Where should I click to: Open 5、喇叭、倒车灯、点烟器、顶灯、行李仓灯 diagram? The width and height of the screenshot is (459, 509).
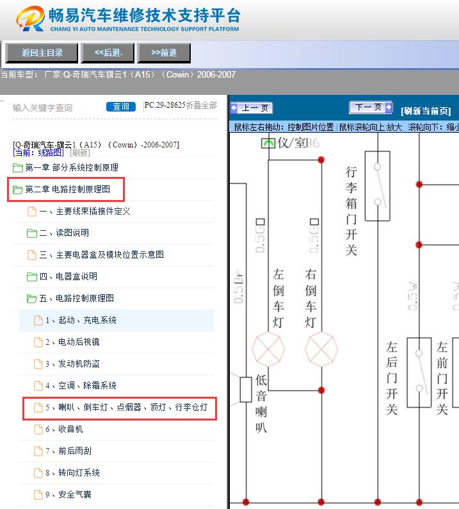tap(126, 407)
